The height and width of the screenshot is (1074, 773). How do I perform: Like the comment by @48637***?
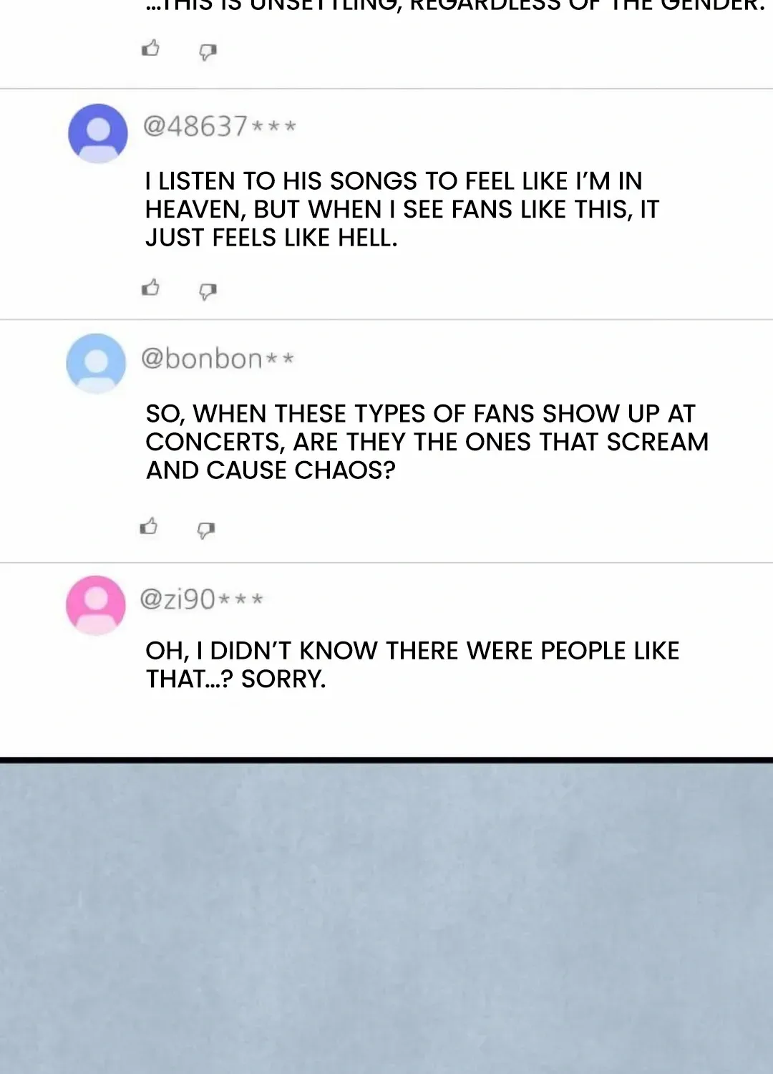click(150, 288)
